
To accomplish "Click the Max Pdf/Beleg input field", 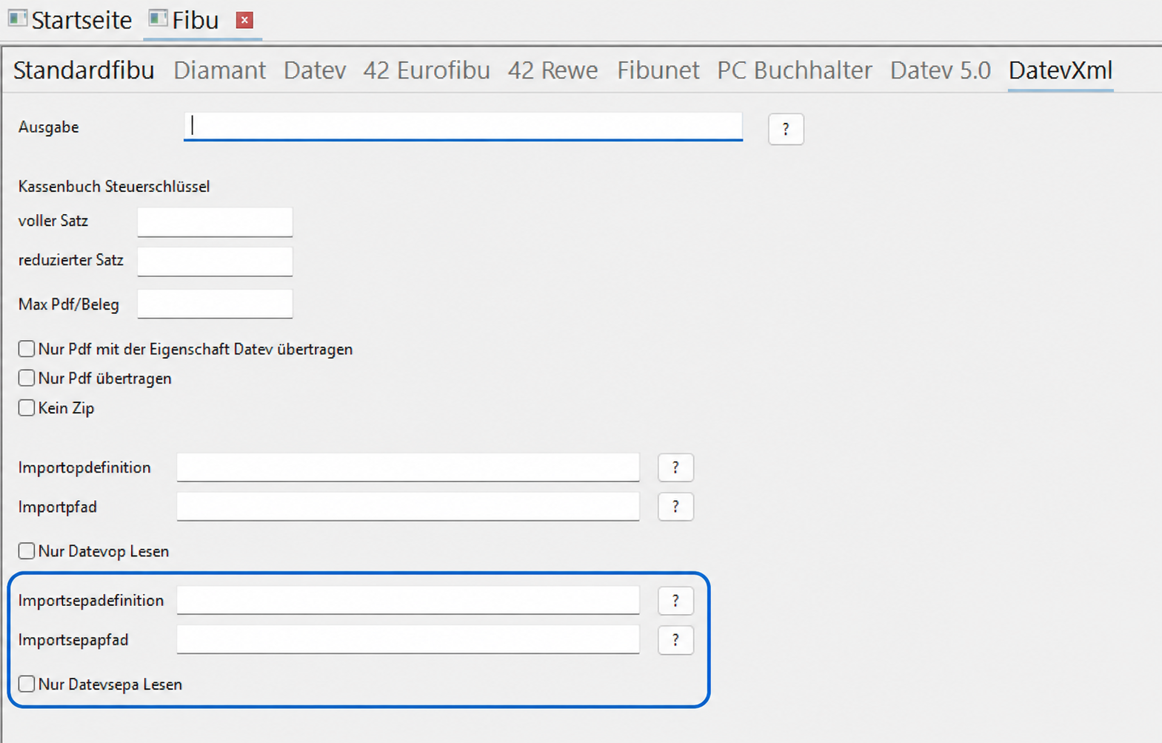I will (215, 304).
